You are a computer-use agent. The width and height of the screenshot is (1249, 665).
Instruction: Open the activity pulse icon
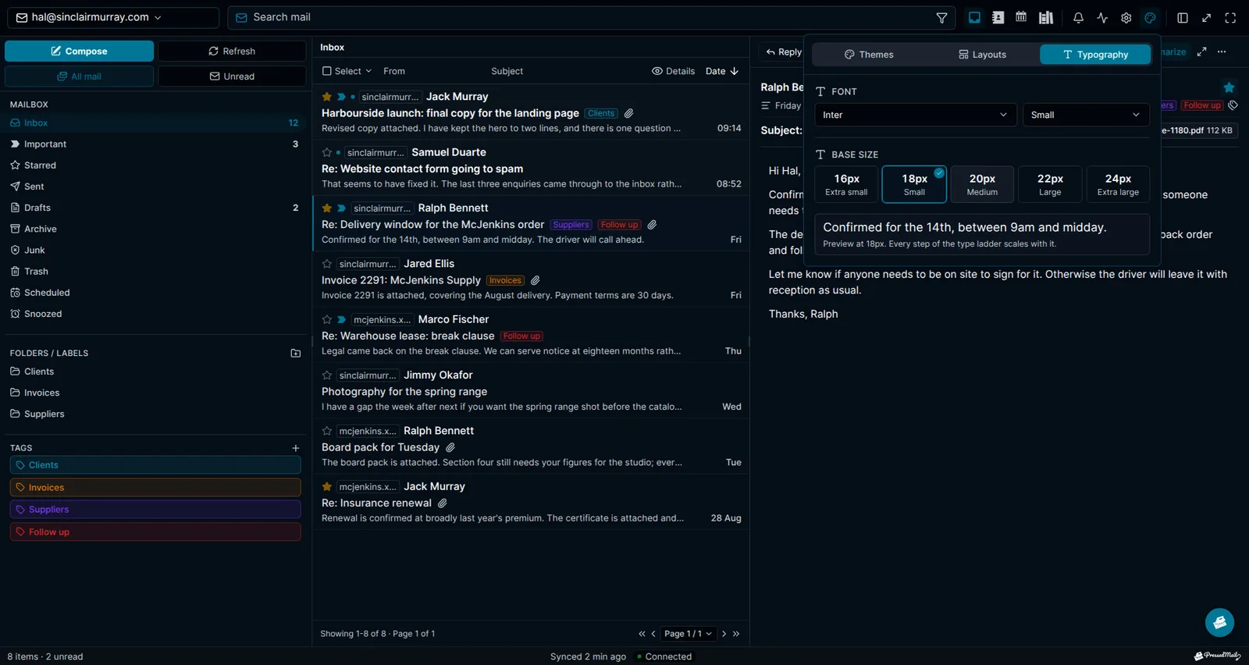coord(1102,17)
